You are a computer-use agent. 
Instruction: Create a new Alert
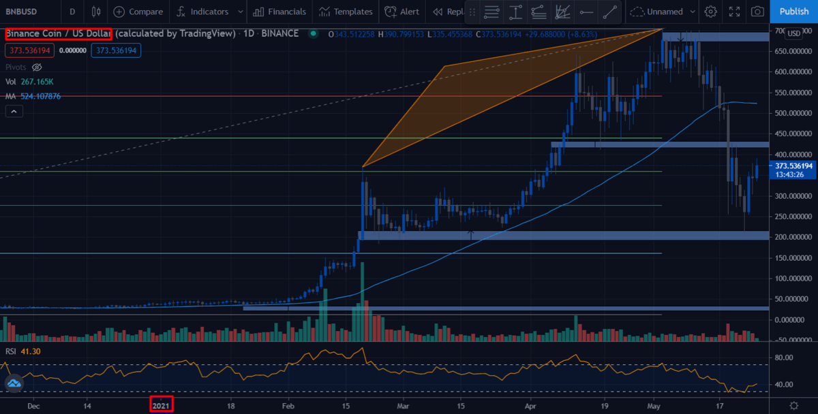[x=402, y=12]
